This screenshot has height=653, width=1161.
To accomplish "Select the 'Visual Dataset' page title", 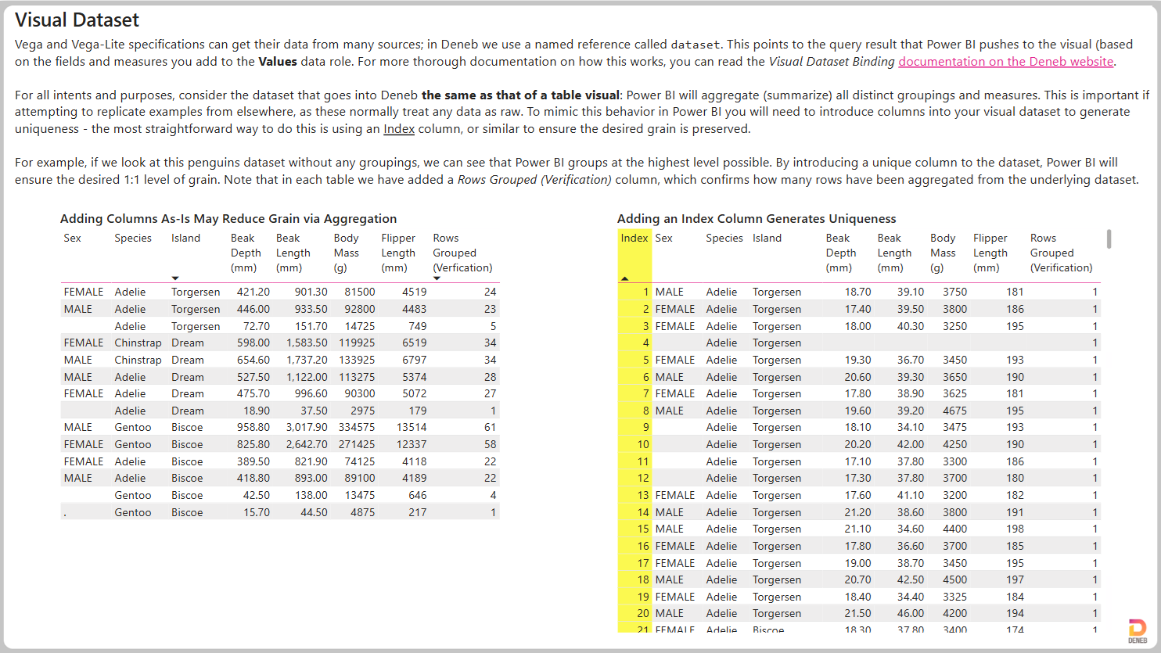I will point(77,20).
